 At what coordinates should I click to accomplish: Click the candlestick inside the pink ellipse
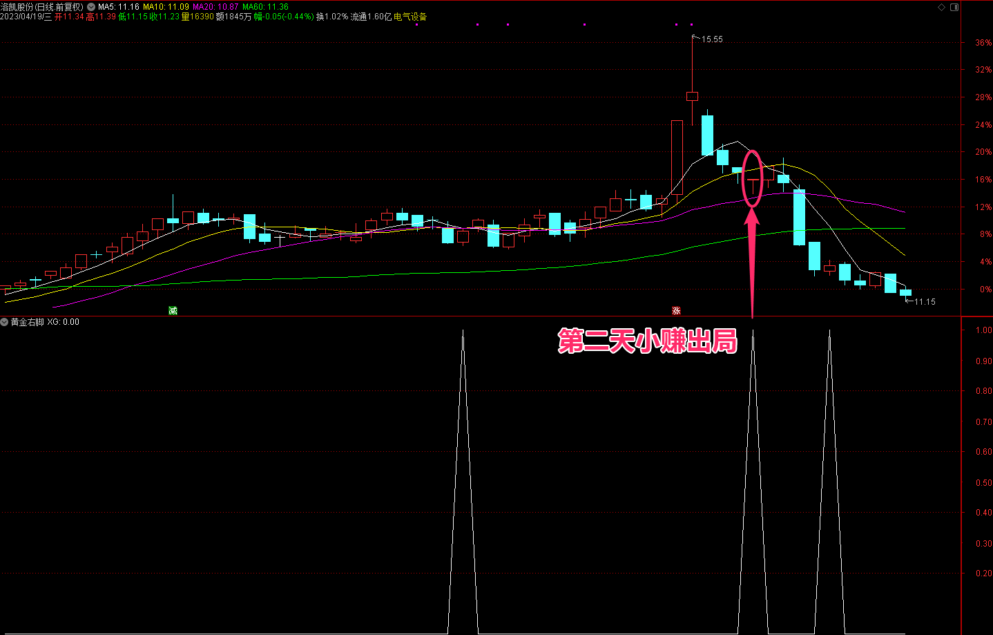click(x=752, y=181)
